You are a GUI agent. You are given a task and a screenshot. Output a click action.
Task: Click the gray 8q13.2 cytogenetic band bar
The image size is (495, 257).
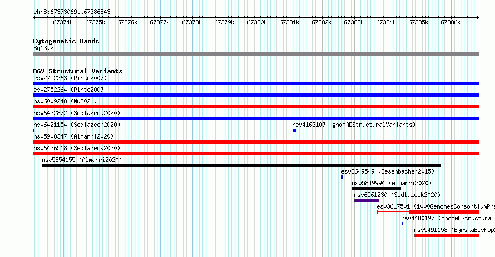tap(256, 54)
